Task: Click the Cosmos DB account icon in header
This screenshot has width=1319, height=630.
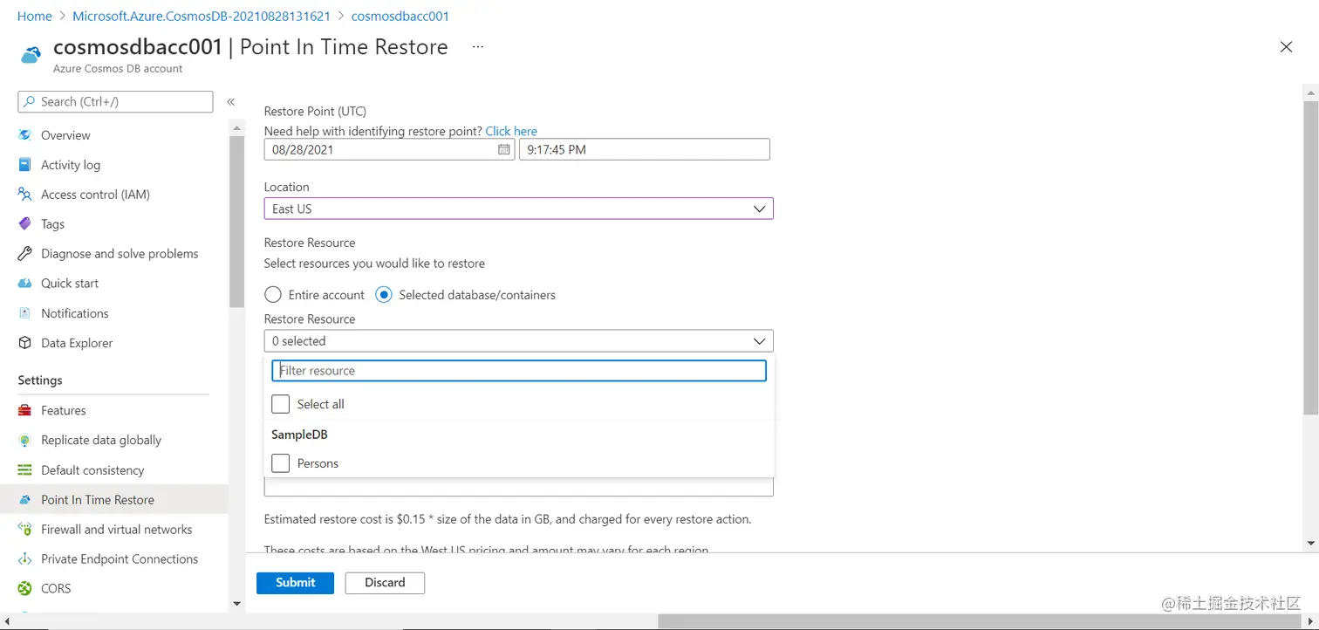Action: (31, 54)
